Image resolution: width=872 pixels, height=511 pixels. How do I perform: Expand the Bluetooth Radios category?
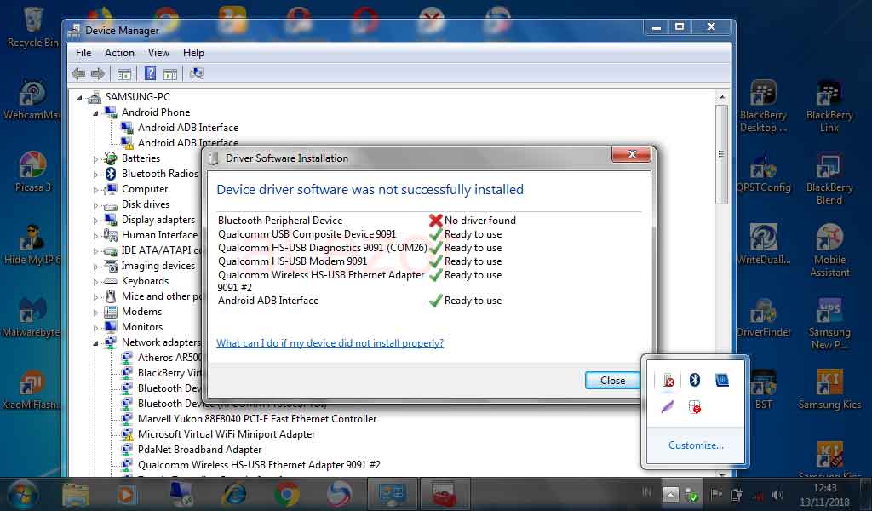(x=95, y=175)
